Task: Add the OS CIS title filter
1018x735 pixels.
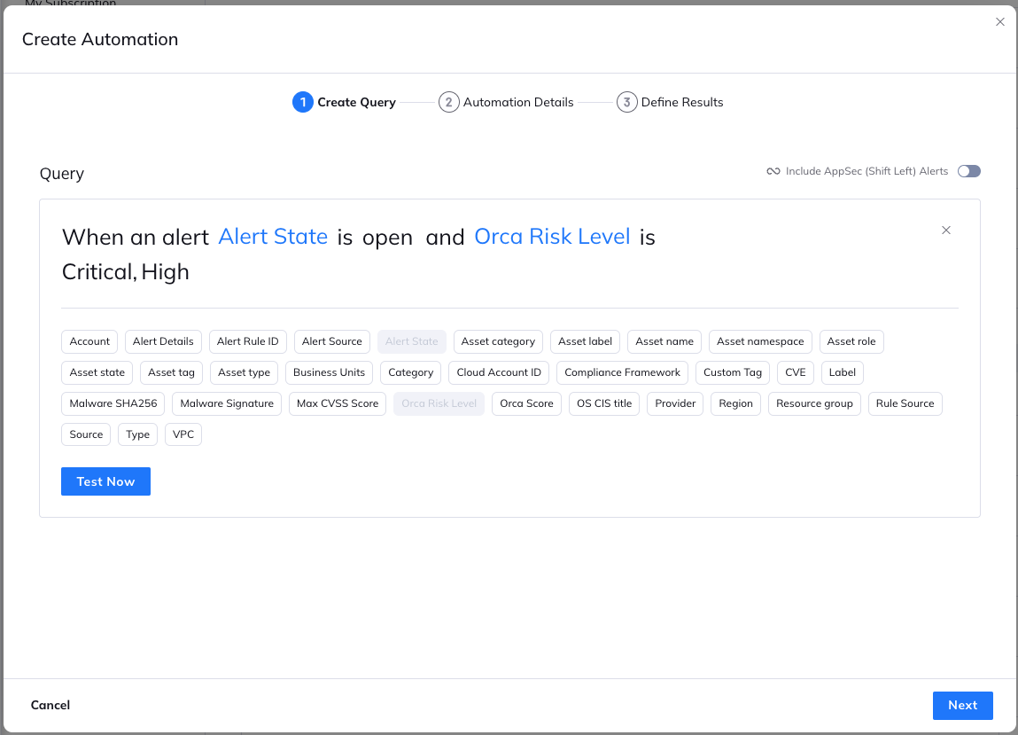Action: (603, 403)
